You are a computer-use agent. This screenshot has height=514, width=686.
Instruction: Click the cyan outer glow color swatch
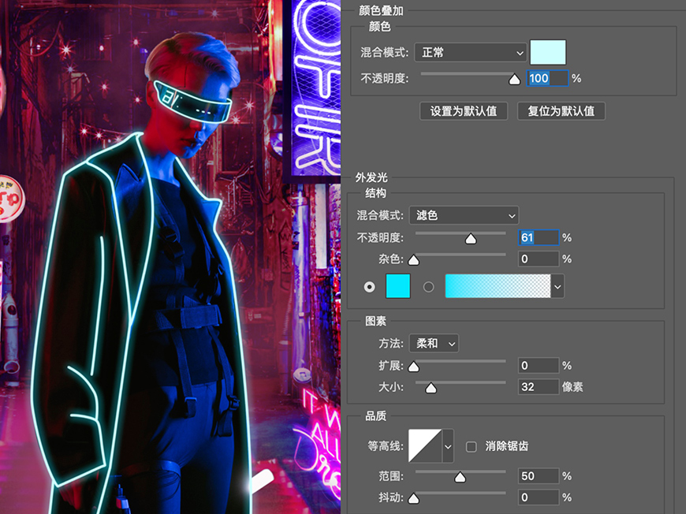point(397,286)
